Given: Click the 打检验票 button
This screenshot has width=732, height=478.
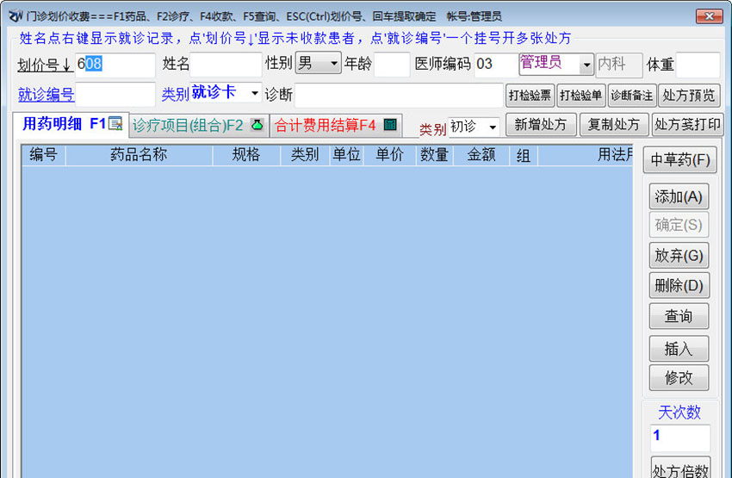Looking at the screenshot, I should pyautogui.click(x=530, y=96).
